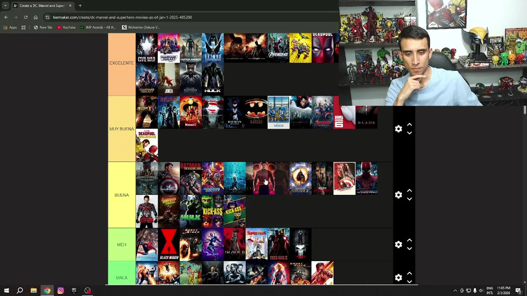Move MUY BUENA tier up with arrow
The image size is (527, 296).
point(409,124)
